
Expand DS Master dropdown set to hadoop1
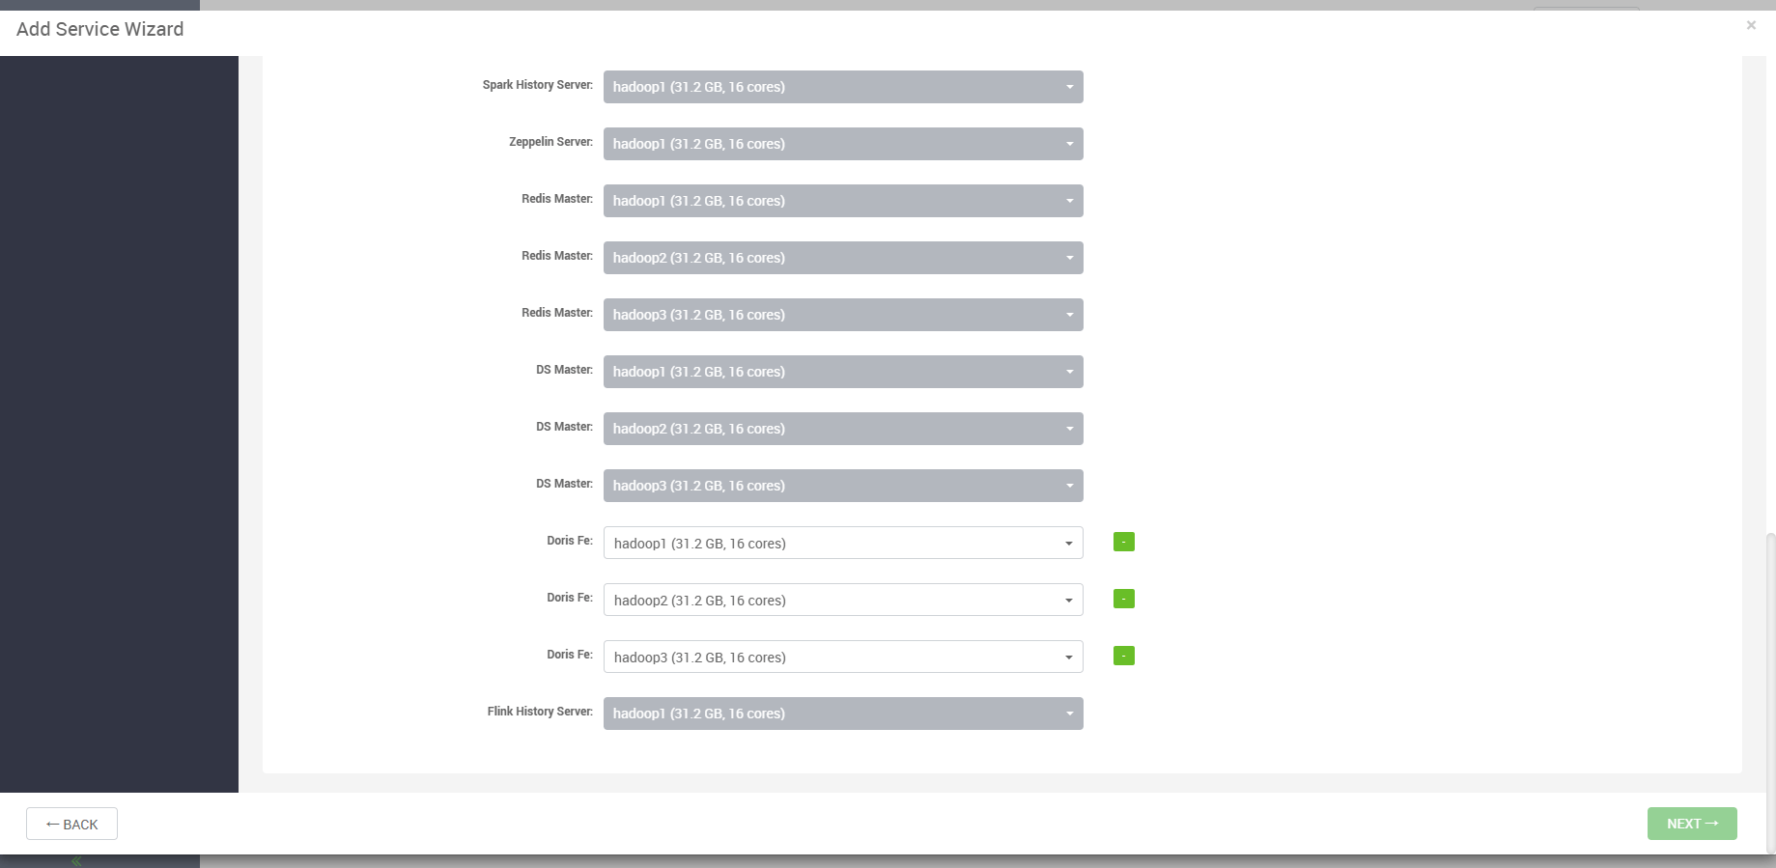pyautogui.click(x=842, y=372)
